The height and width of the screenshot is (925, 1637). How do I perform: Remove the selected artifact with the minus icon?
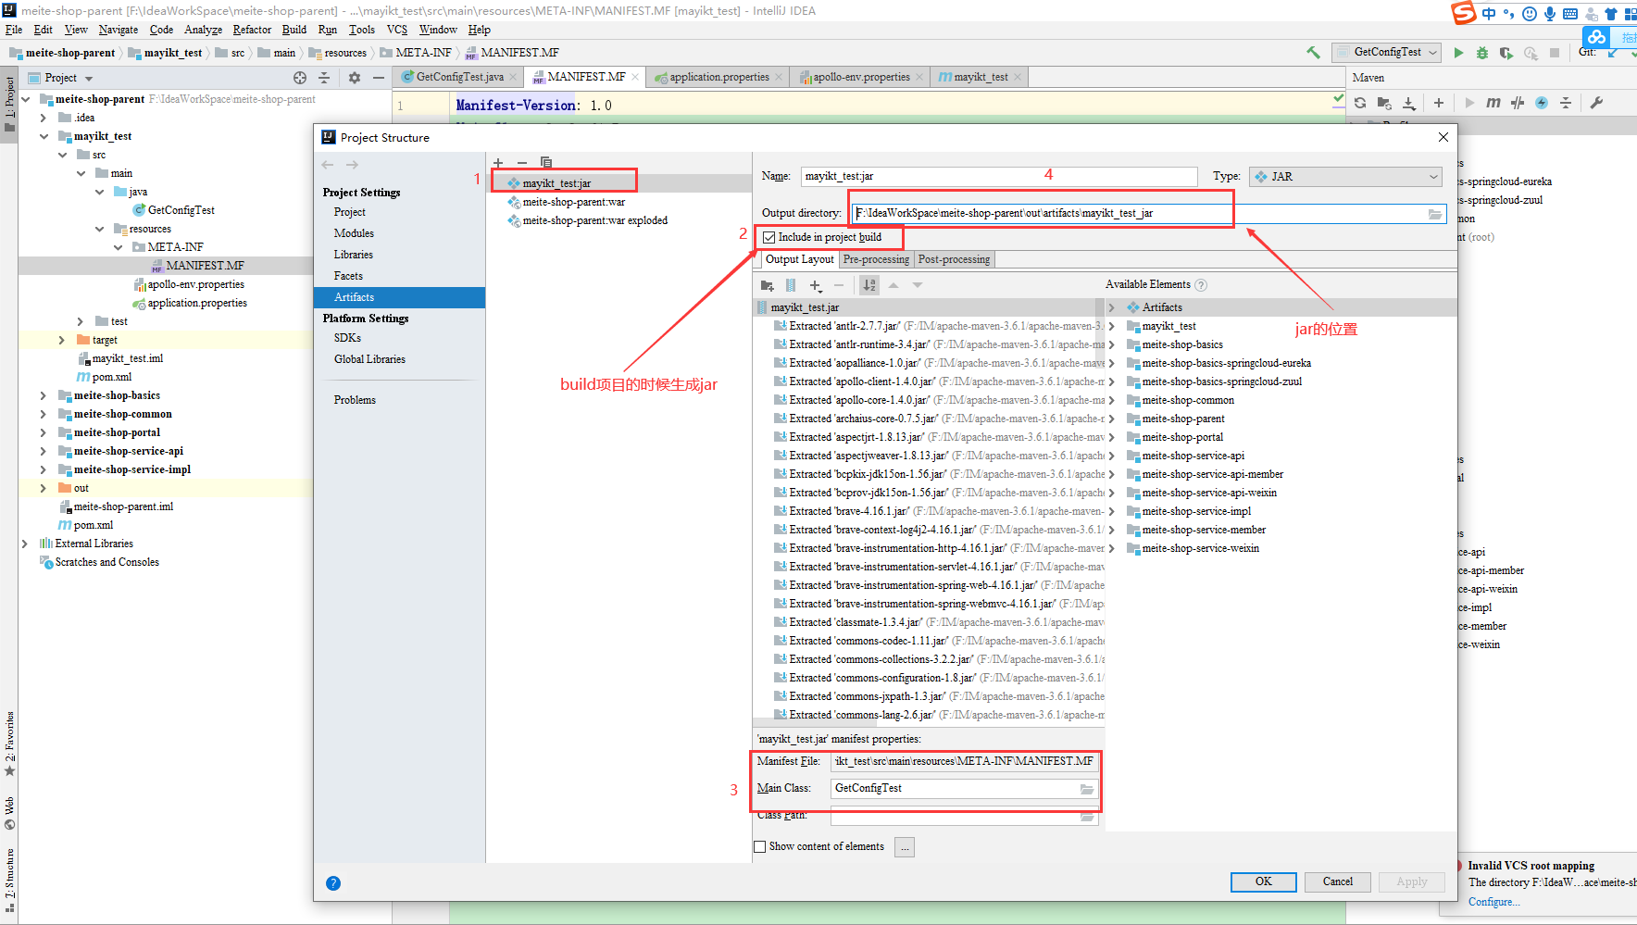(522, 163)
